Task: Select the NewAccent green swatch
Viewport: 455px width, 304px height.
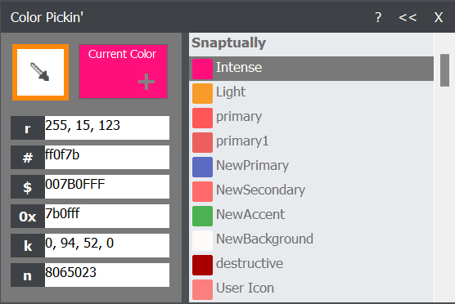Action: point(202,216)
